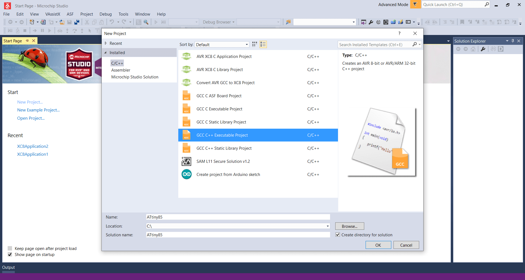Select the Assembler template category
The image size is (525, 280).
pyautogui.click(x=121, y=70)
